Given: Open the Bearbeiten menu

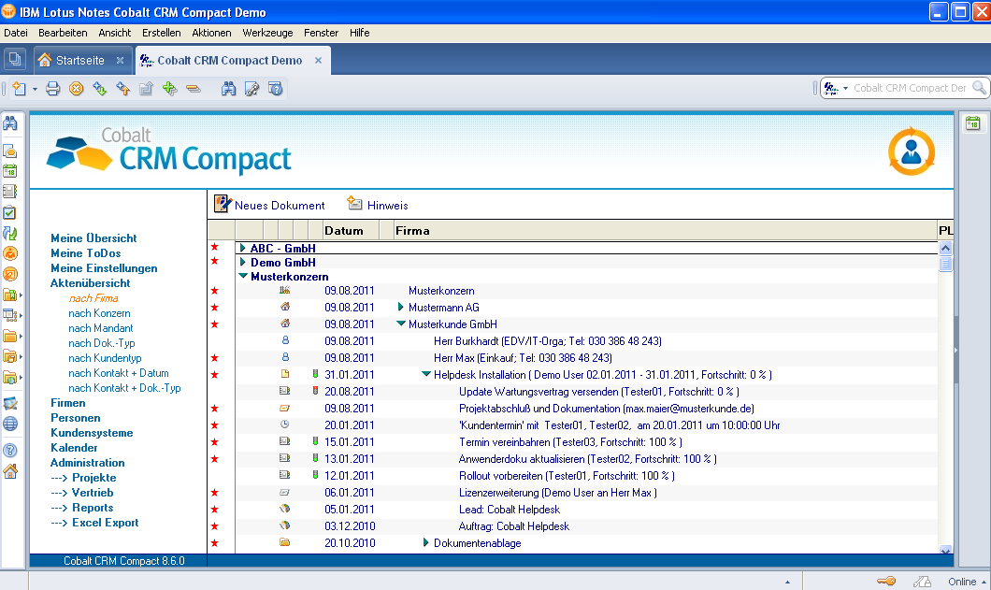Looking at the screenshot, I should 63,33.
